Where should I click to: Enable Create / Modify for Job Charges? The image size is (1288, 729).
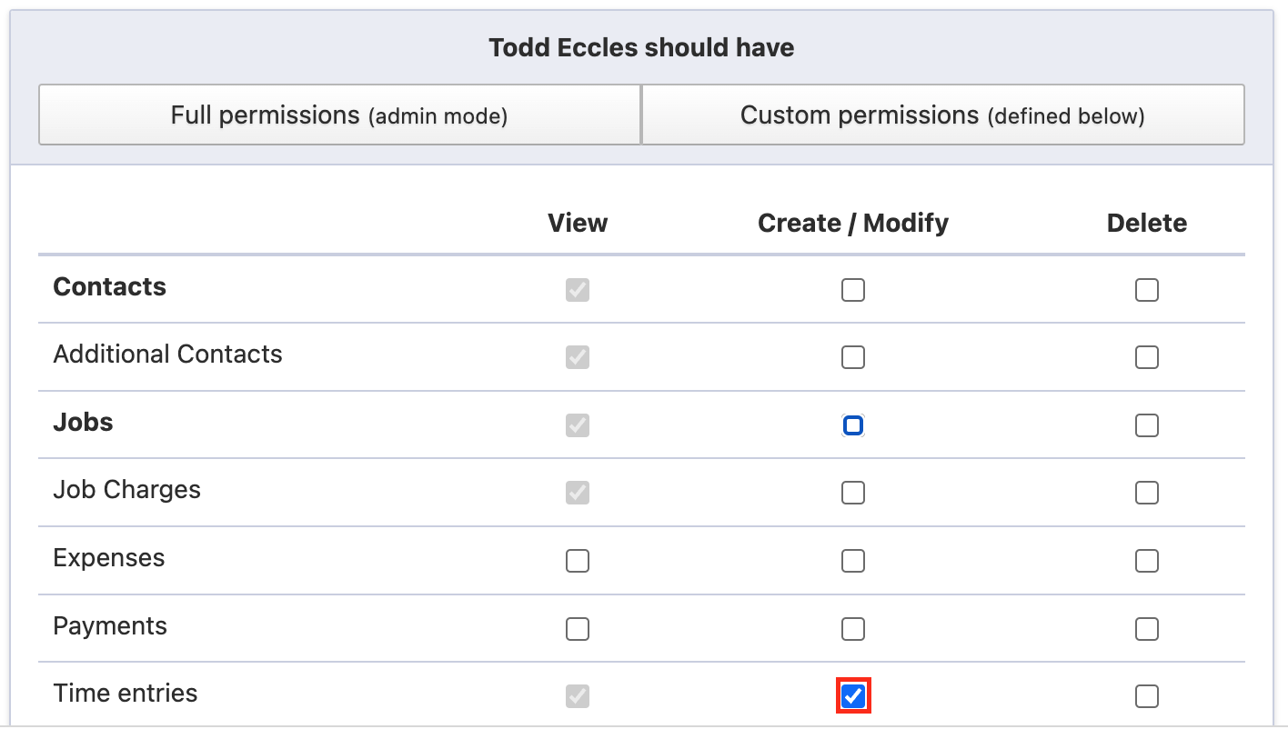[853, 493]
